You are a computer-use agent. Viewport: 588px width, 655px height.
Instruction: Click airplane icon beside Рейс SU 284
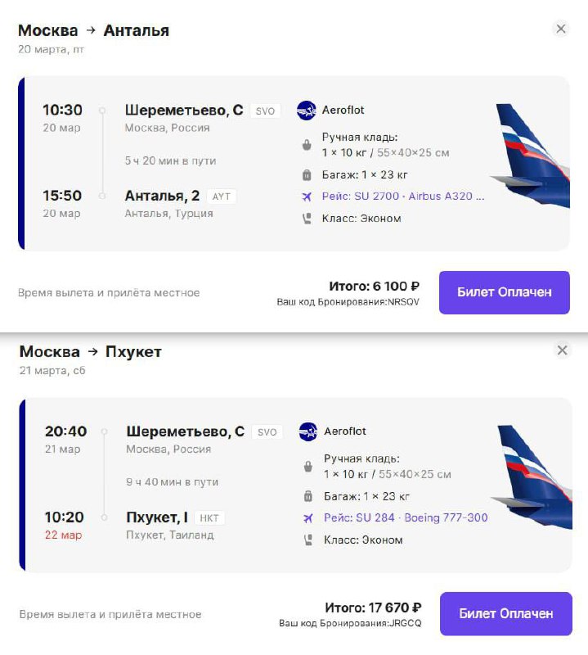(x=308, y=517)
